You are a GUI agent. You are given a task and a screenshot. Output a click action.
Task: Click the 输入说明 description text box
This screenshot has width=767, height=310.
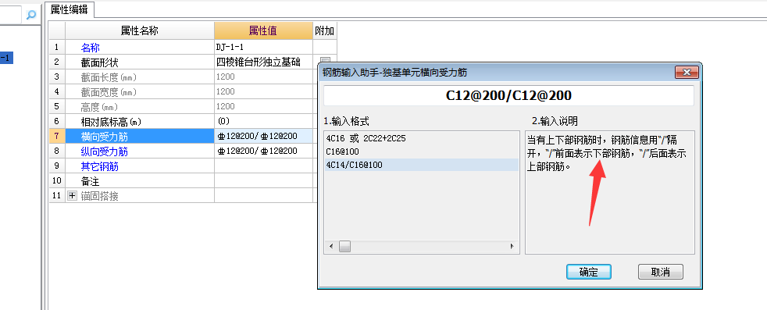coord(609,192)
